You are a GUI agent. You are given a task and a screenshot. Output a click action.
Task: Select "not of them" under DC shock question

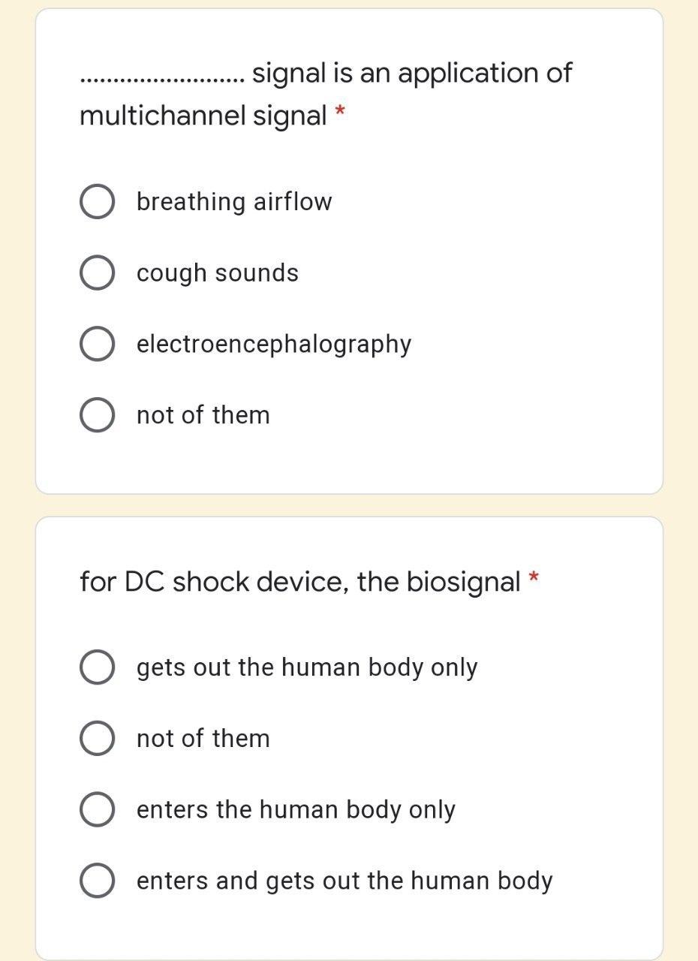(x=97, y=739)
